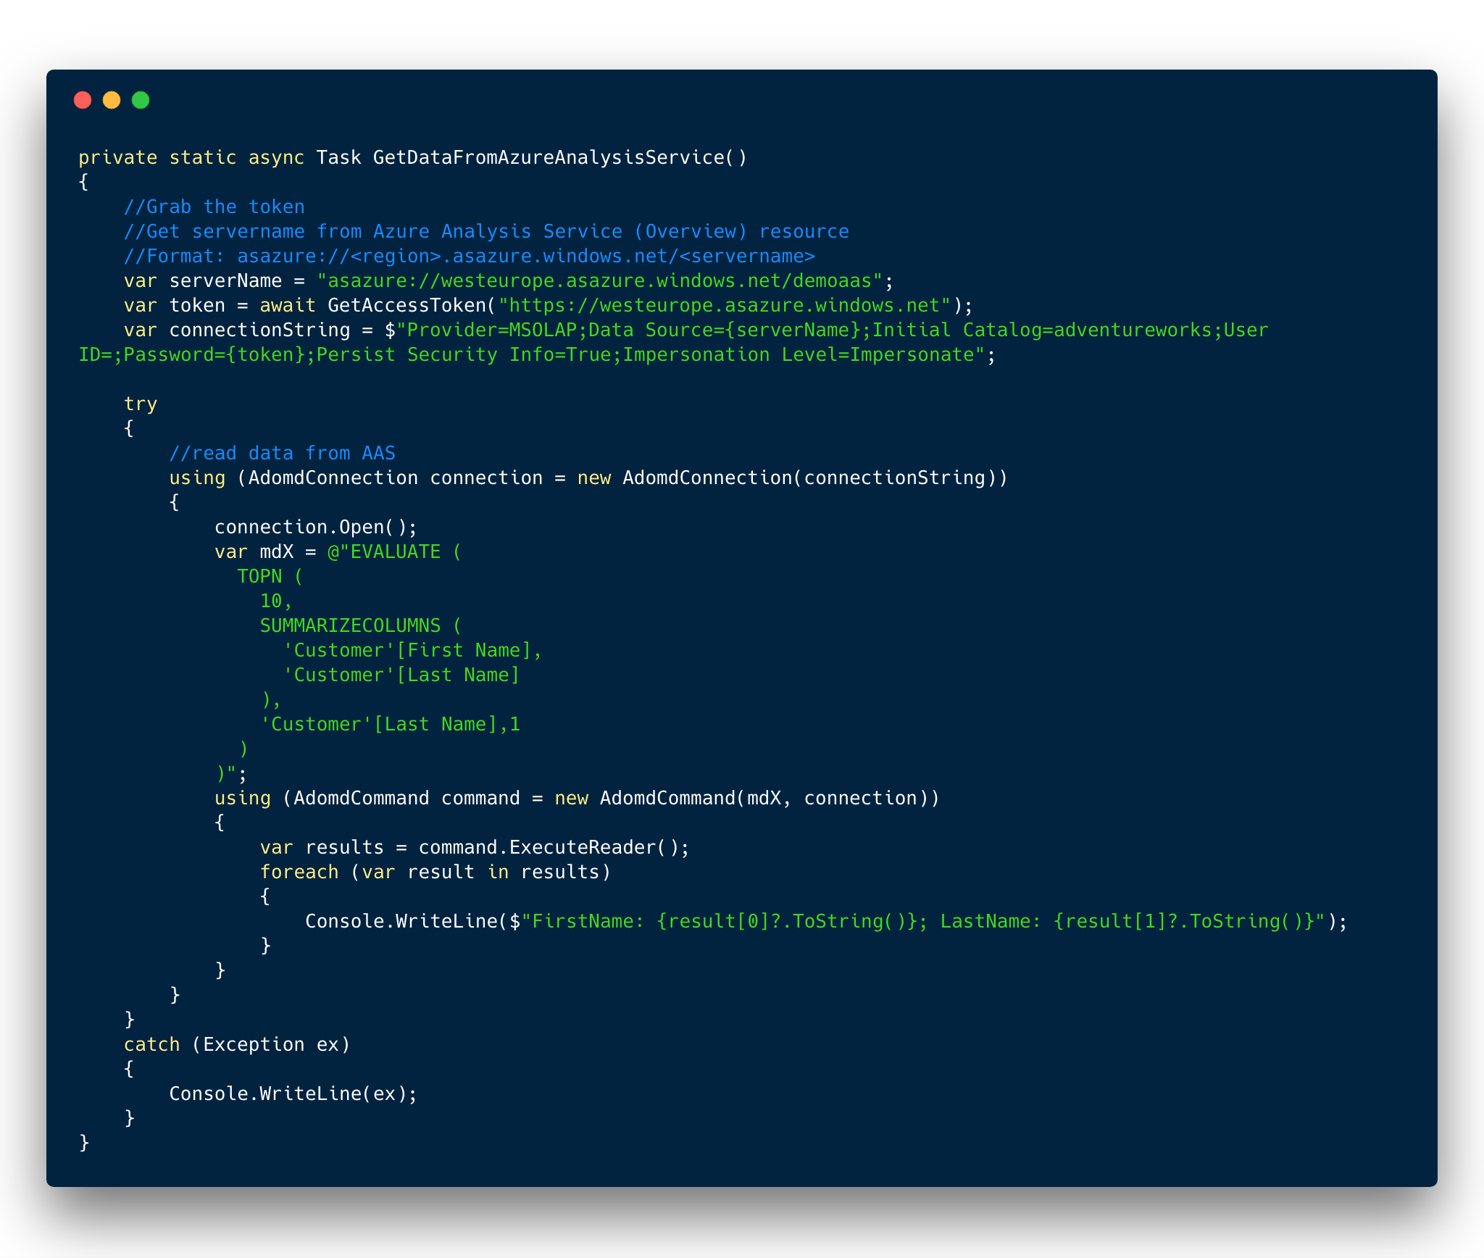Click the comment '//read data from AAS'

282,453
